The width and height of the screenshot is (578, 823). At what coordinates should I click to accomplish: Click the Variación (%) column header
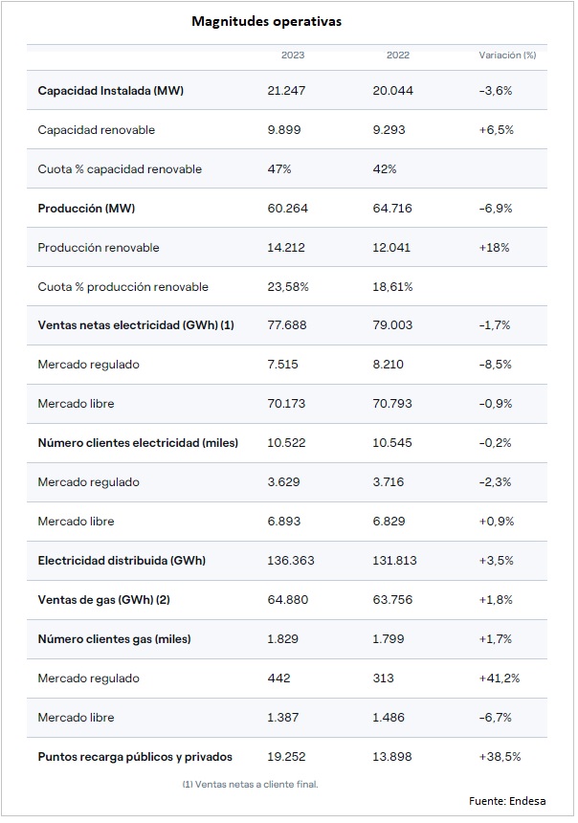(507, 56)
